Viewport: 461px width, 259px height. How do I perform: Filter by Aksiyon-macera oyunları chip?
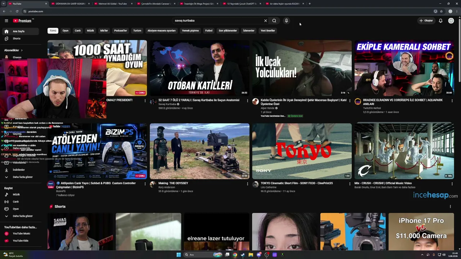coord(161,31)
